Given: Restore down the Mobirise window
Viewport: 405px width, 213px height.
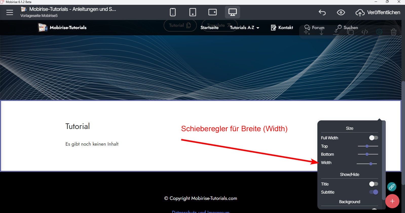Looking at the screenshot, I should (387, 2).
